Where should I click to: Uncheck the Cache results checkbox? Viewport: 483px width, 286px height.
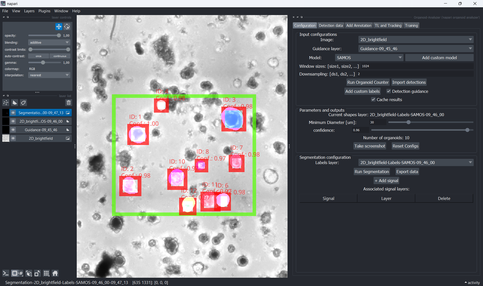pos(373,100)
